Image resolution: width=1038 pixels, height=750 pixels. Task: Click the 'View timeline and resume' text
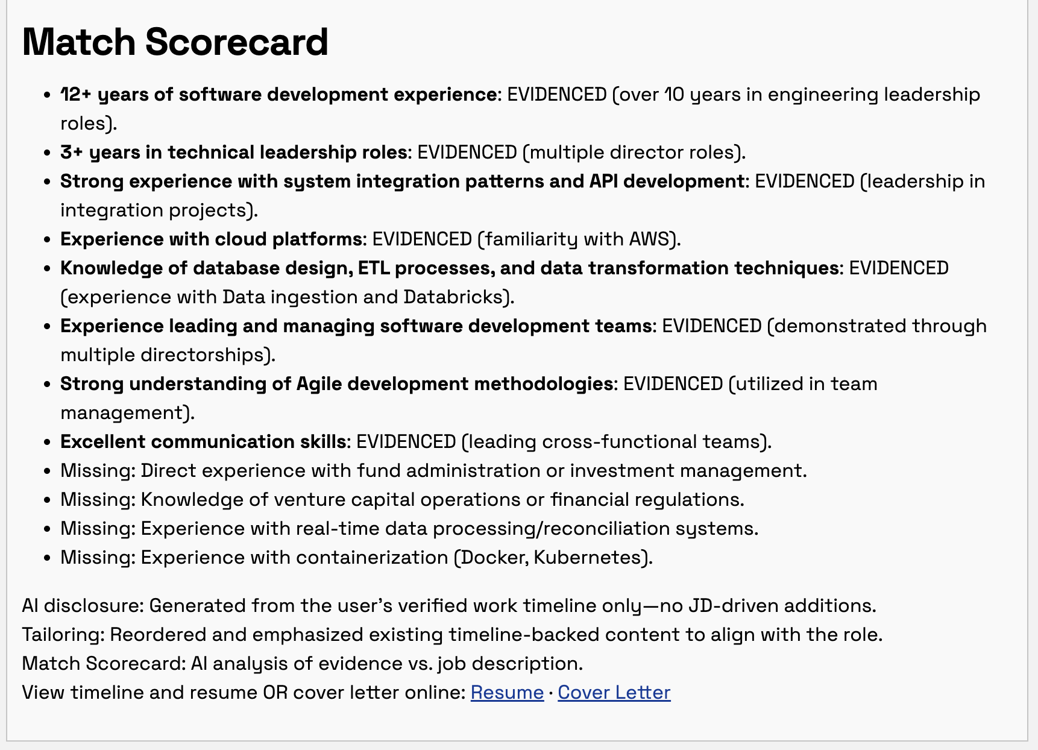pos(244,692)
